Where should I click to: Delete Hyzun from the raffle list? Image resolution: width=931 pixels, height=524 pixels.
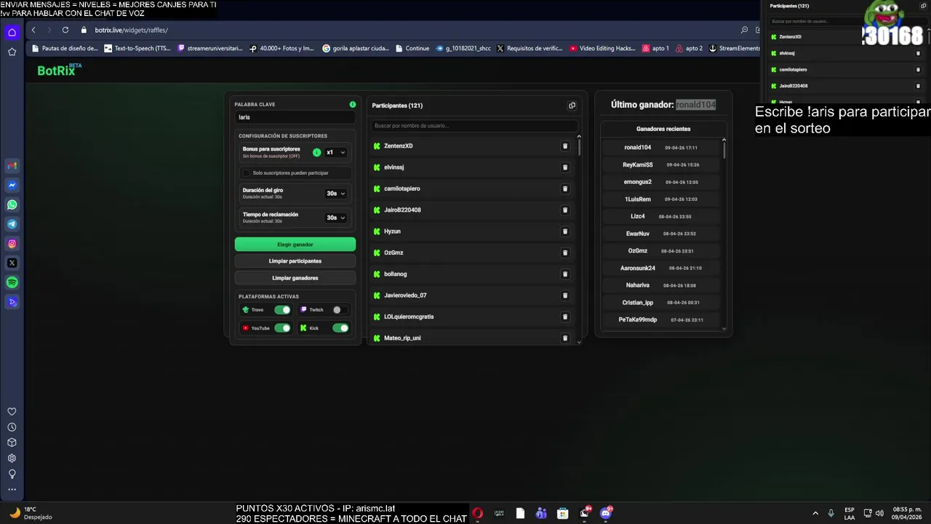tap(565, 231)
